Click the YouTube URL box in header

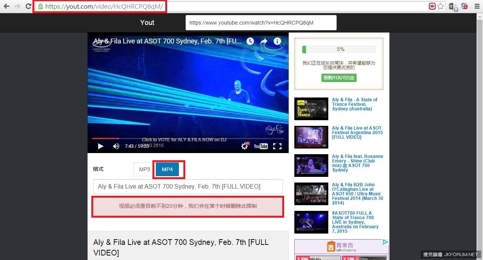tap(261, 23)
